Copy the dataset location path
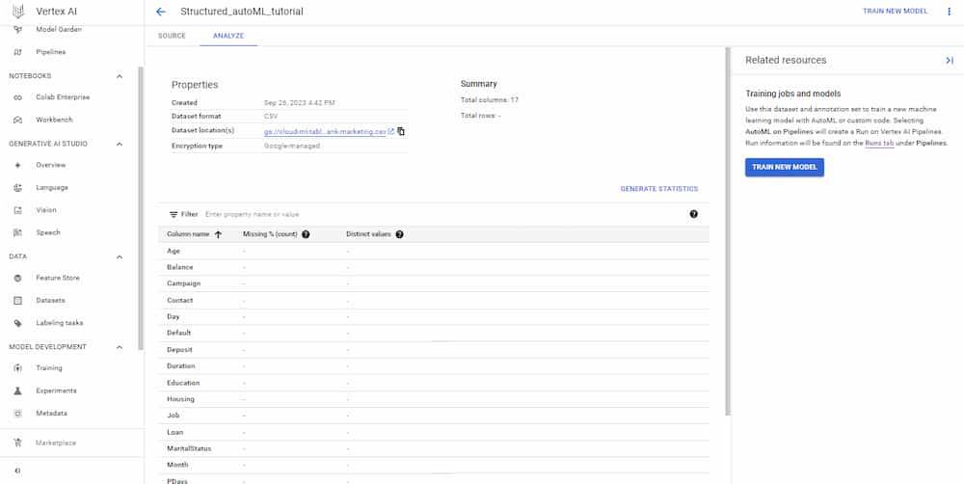This screenshot has width=964, height=484. [x=401, y=131]
